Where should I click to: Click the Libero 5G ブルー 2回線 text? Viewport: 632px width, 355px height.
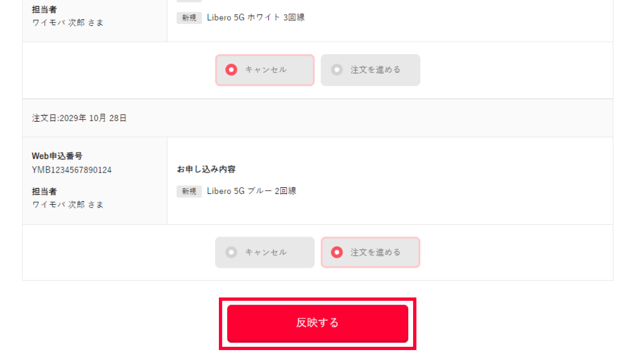pyautogui.click(x=251, y=191)
